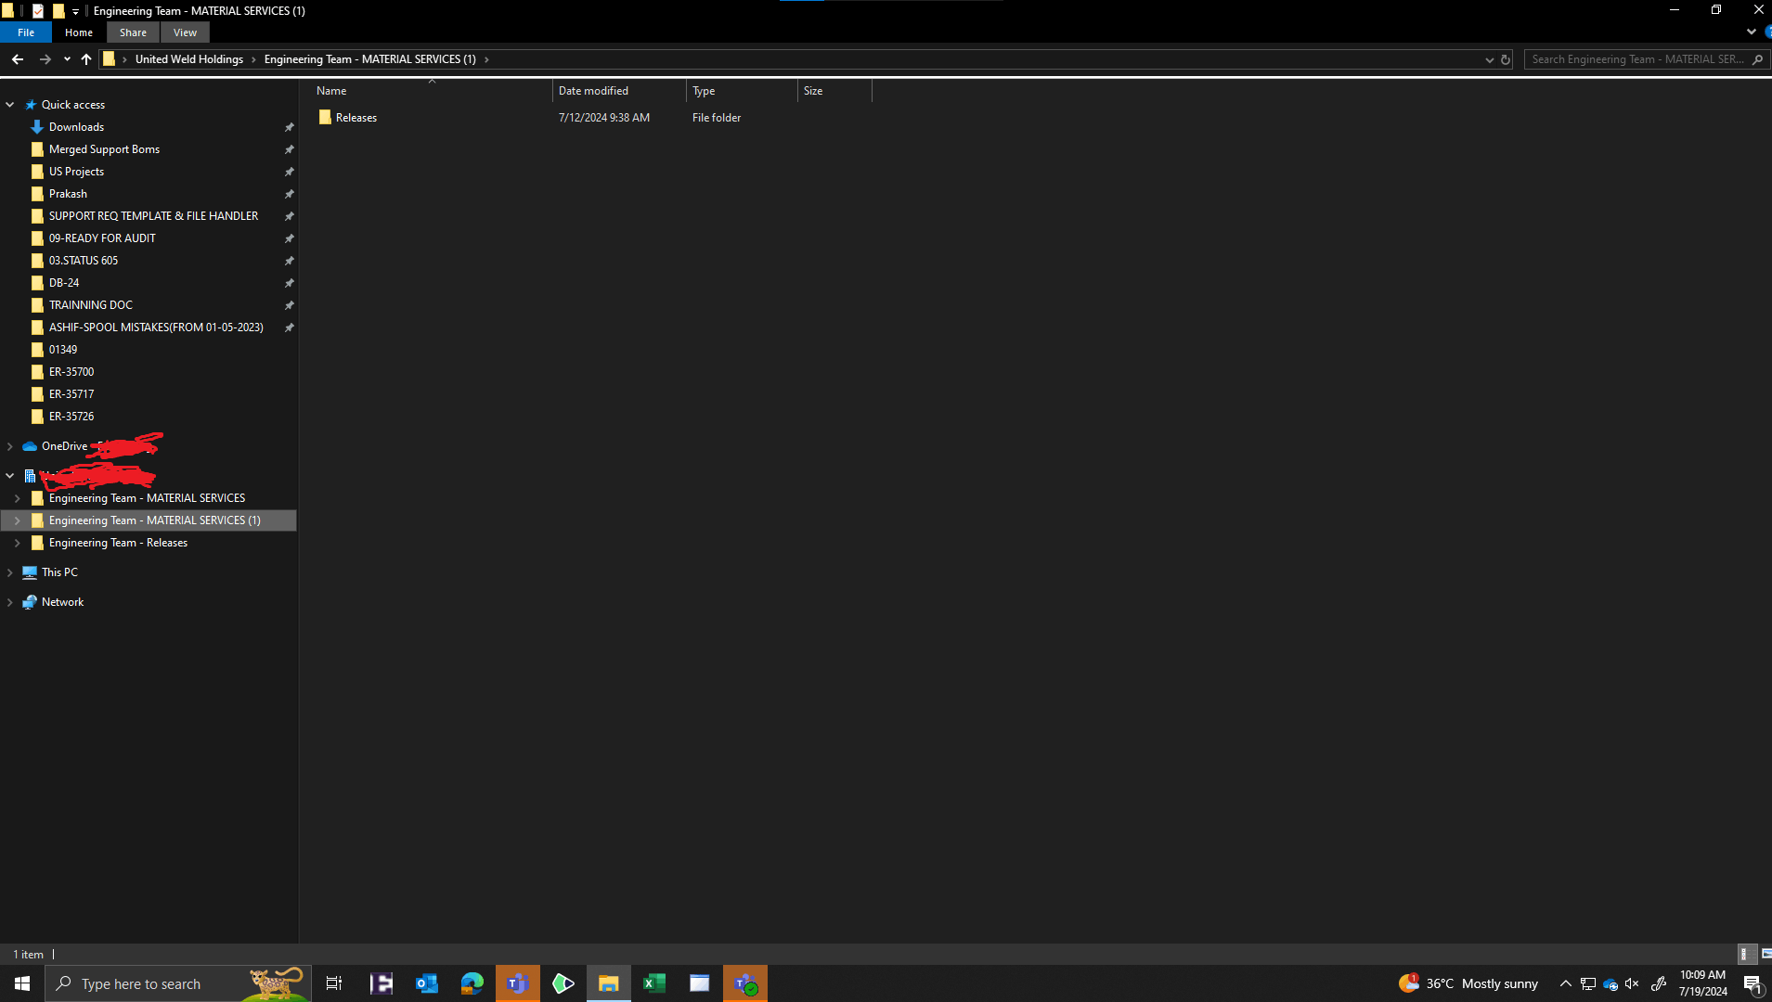The image size is (1772, 1002).
Task: Go up one folder level
Action: pos(86,59)
